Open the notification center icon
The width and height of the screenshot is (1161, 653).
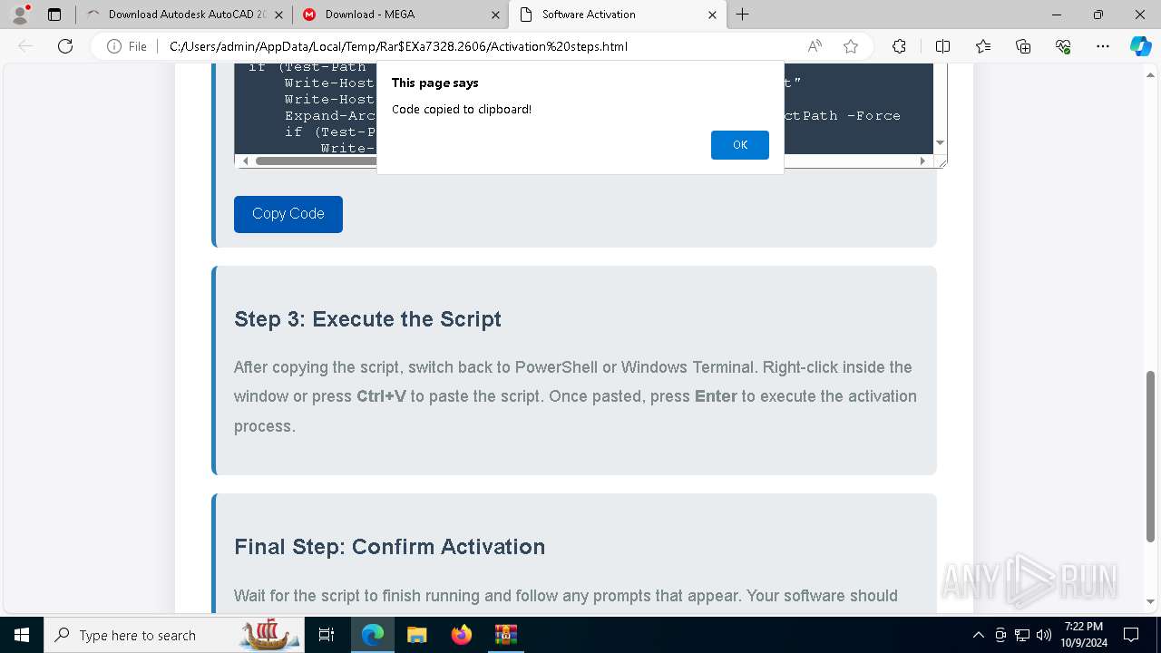coord(1131,635)
